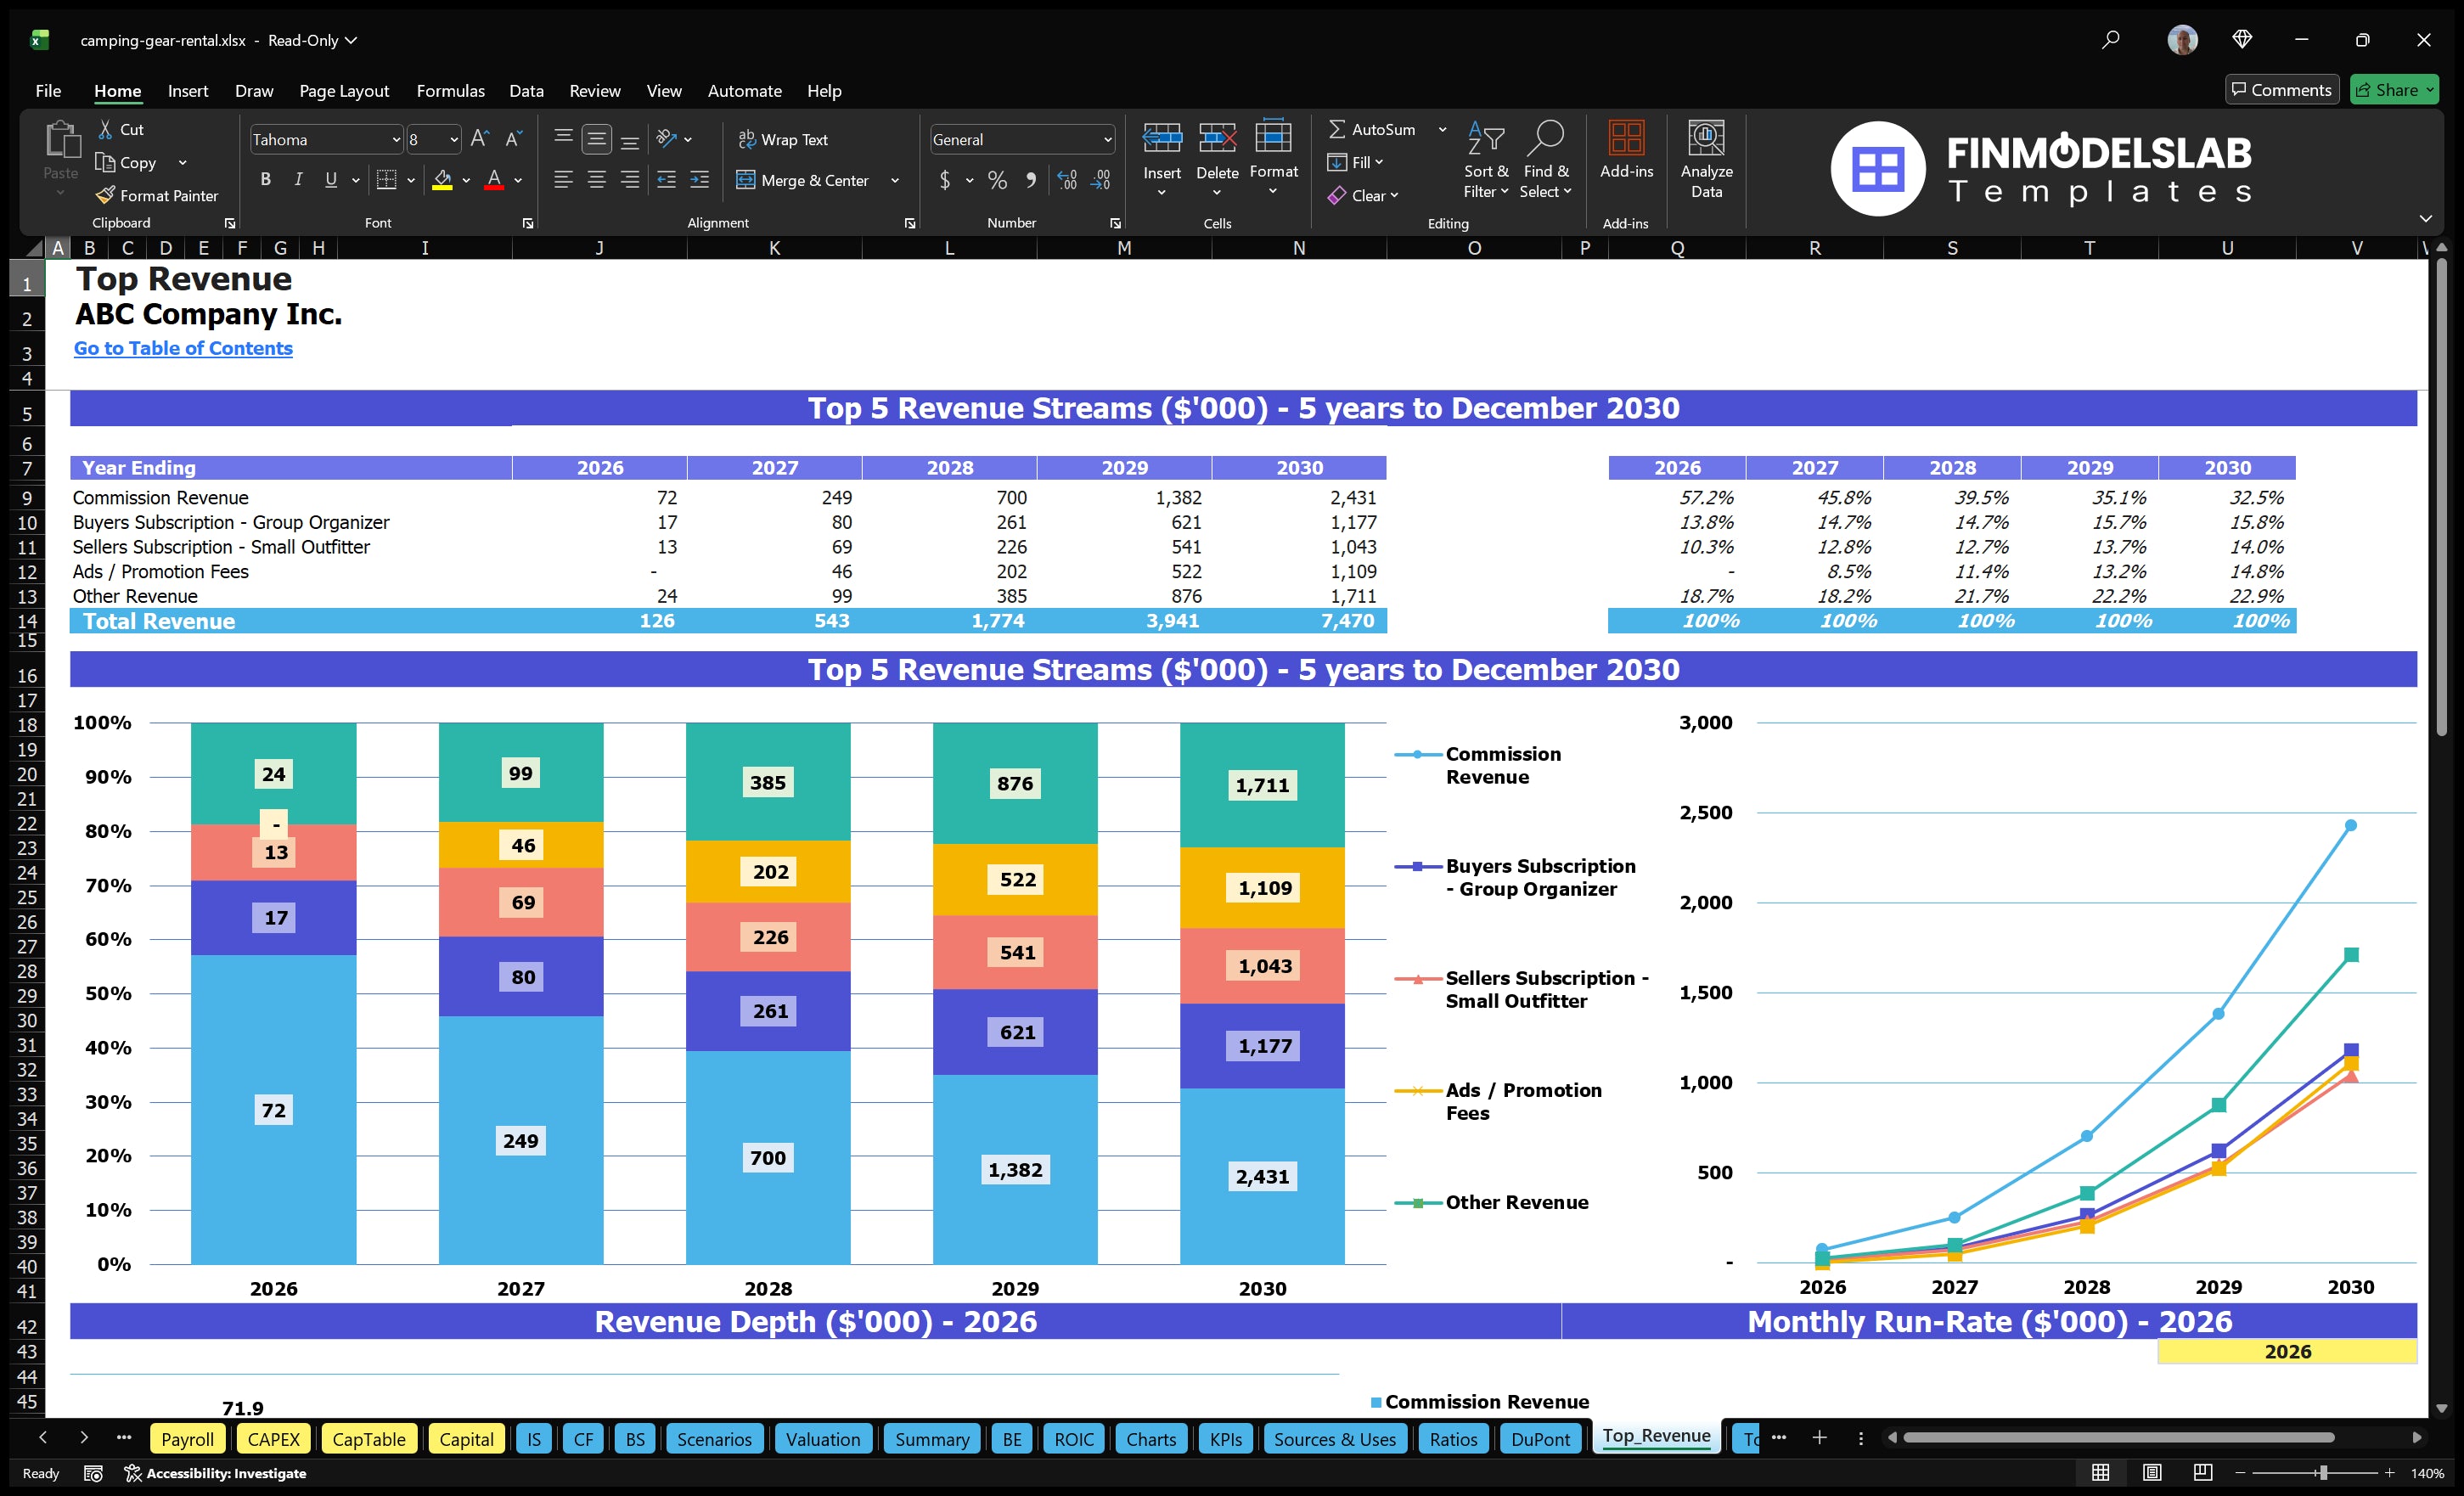
Task: Select the red font color swatch
Action: tap(494, 181)
